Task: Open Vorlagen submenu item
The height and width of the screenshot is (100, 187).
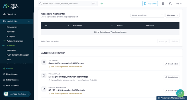Action: 11,36
